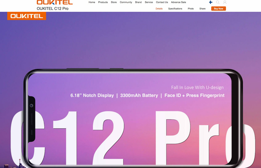Go to the Home menu item
This screenshot has width=261, height=168.
[x=92, y=2]
